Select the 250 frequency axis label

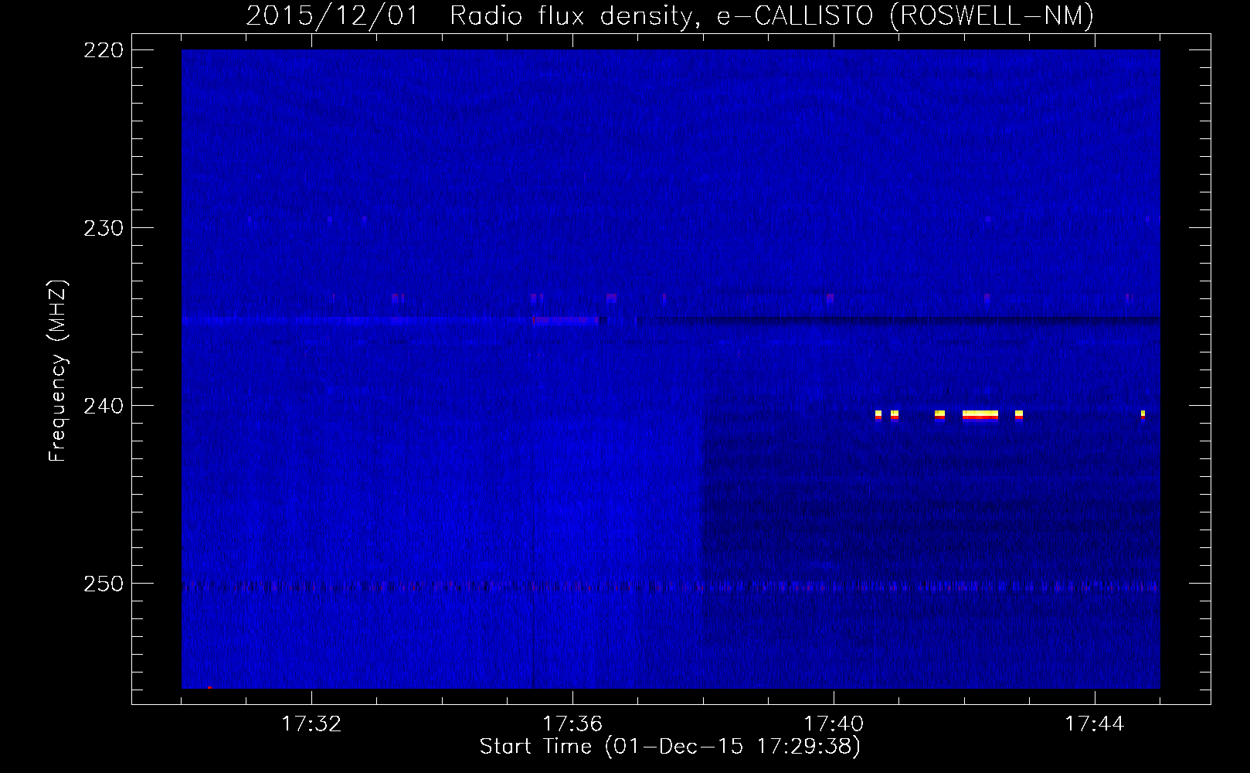pyautogui.click(x=103, y=584)
